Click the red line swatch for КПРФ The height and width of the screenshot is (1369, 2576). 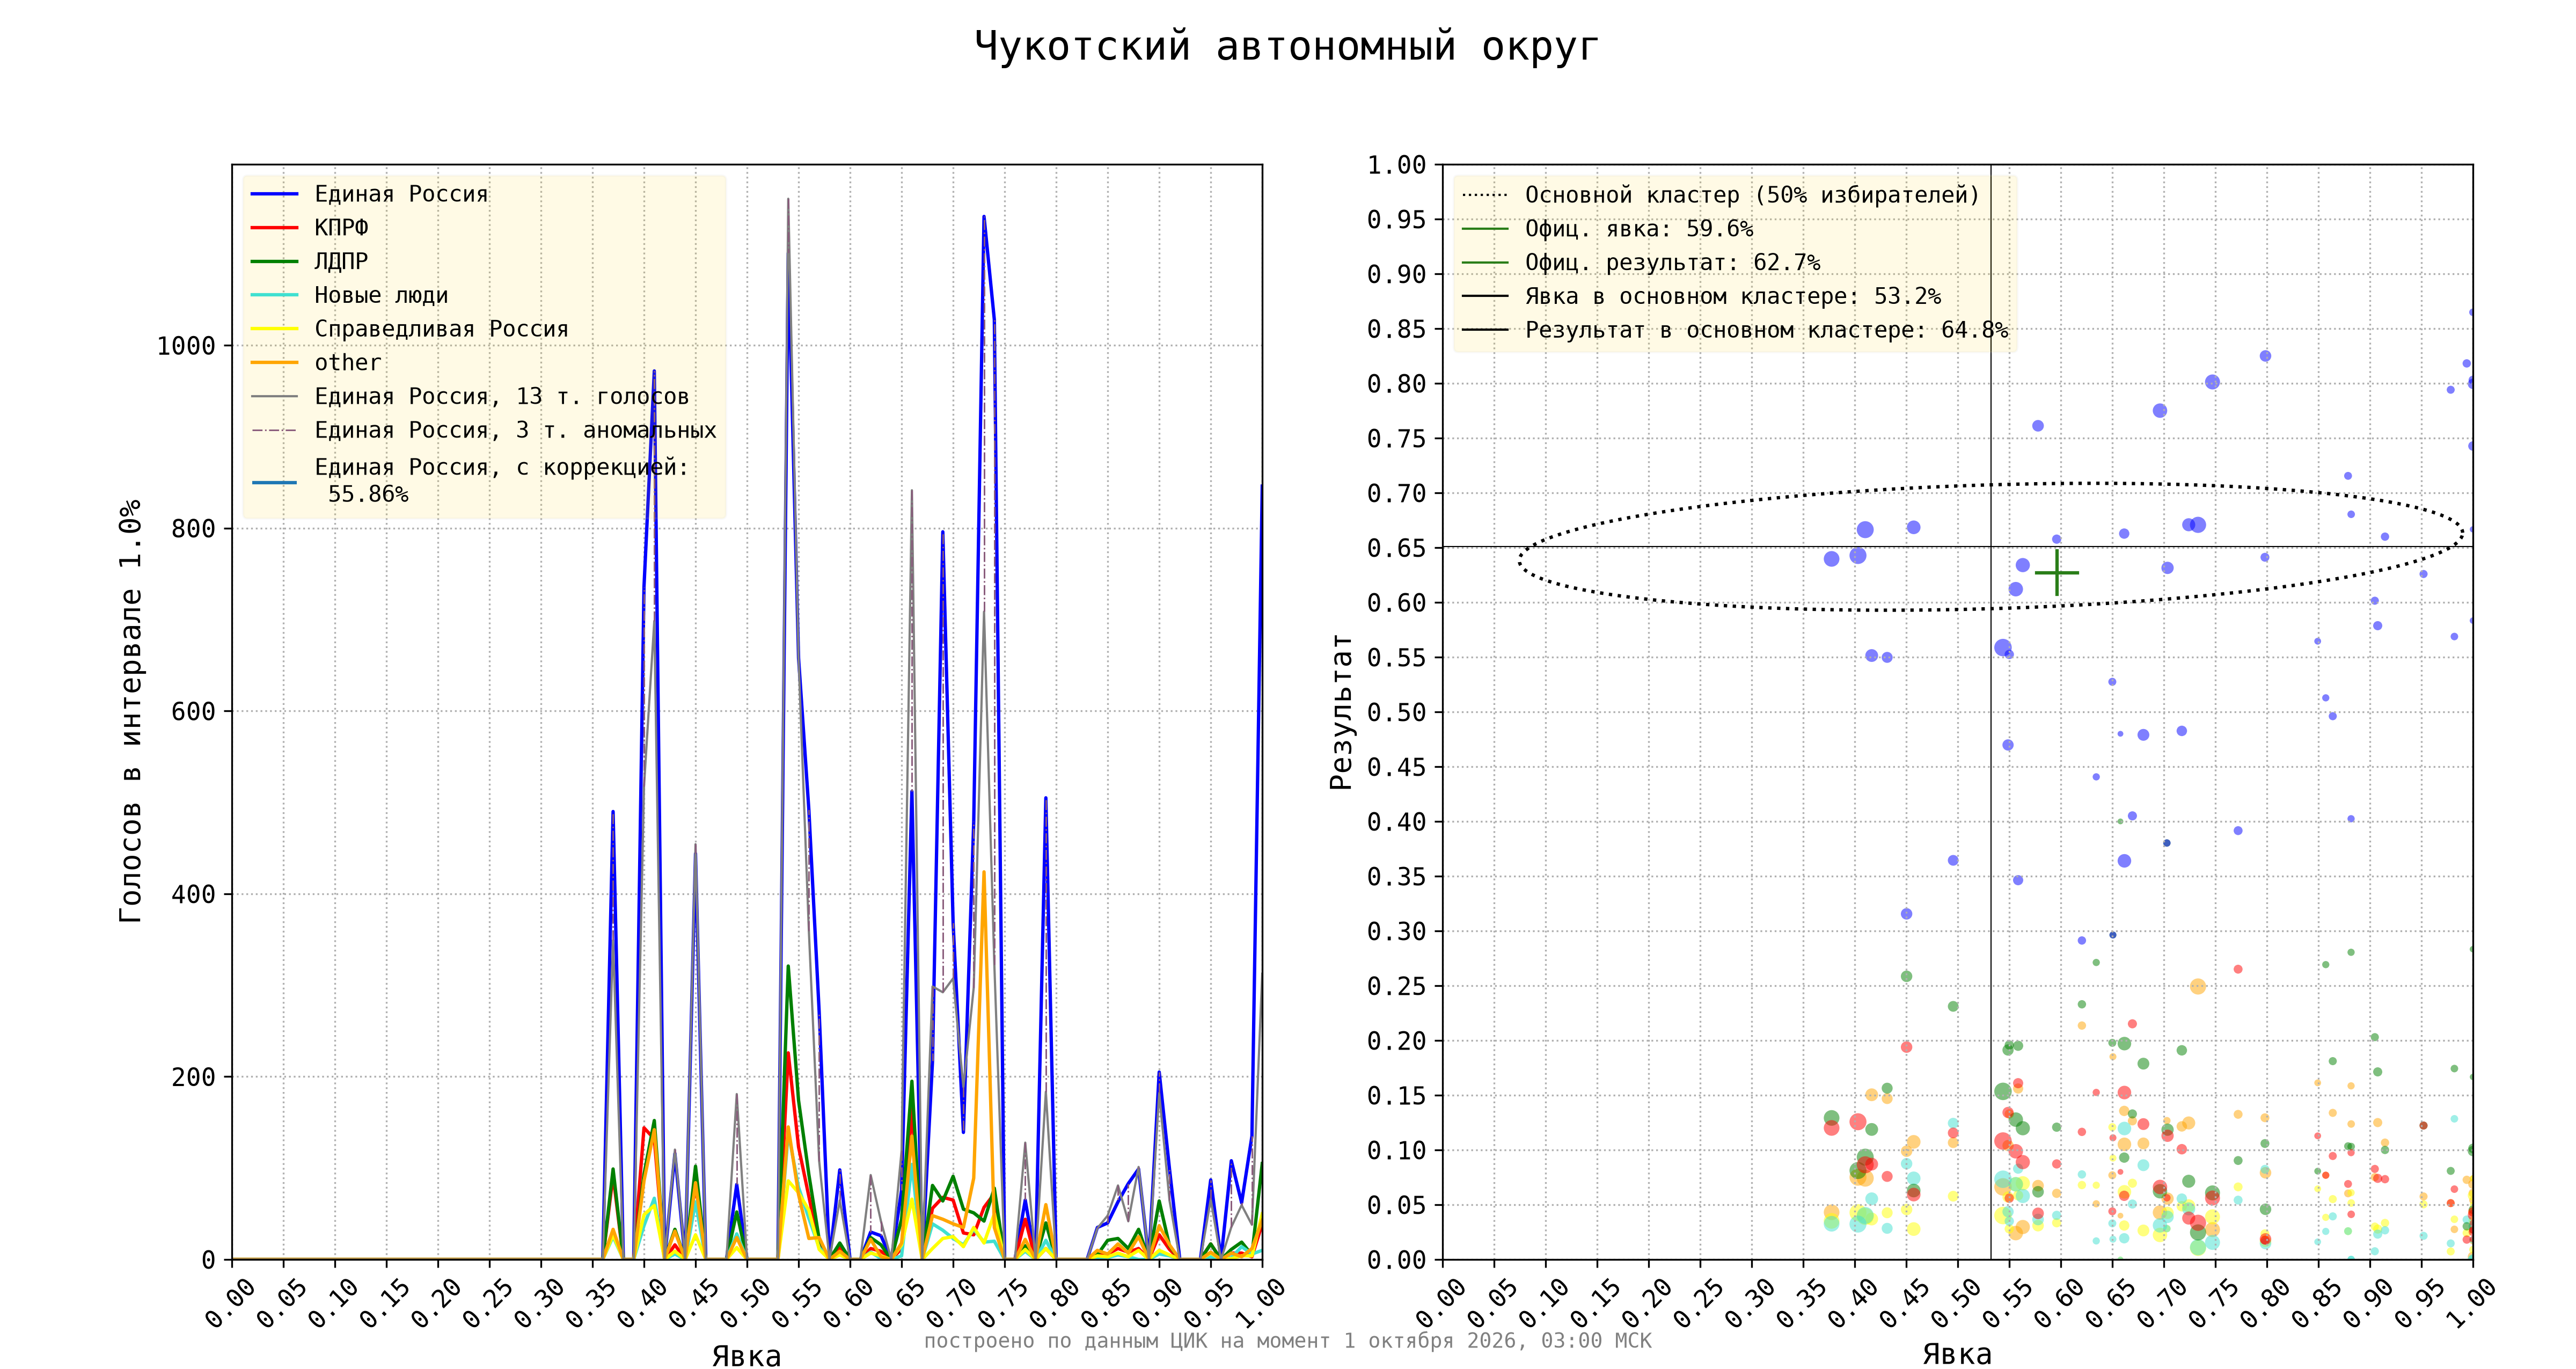[274, 228]
